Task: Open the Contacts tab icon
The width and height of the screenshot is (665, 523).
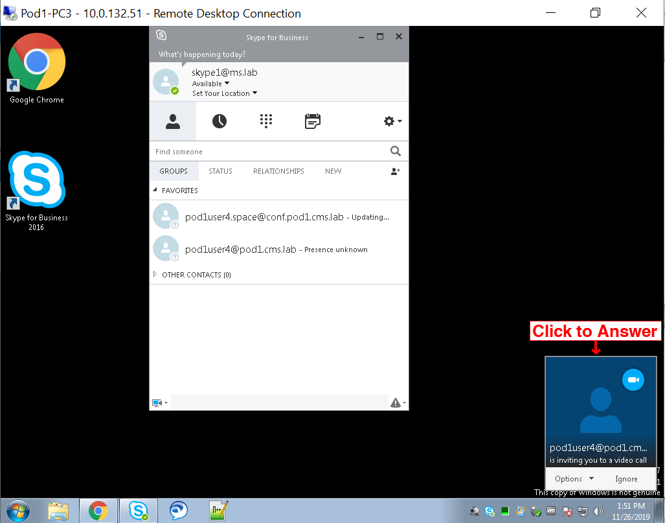Action: 173,121
